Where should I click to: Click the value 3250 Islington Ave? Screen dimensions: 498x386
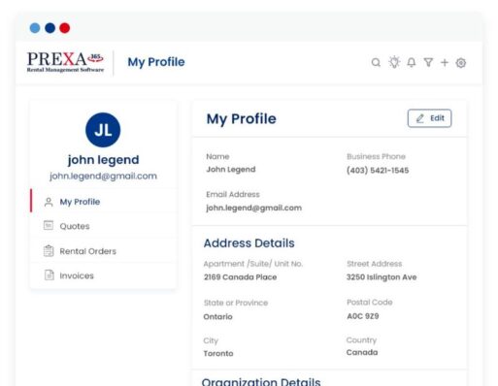coord(382,277)
